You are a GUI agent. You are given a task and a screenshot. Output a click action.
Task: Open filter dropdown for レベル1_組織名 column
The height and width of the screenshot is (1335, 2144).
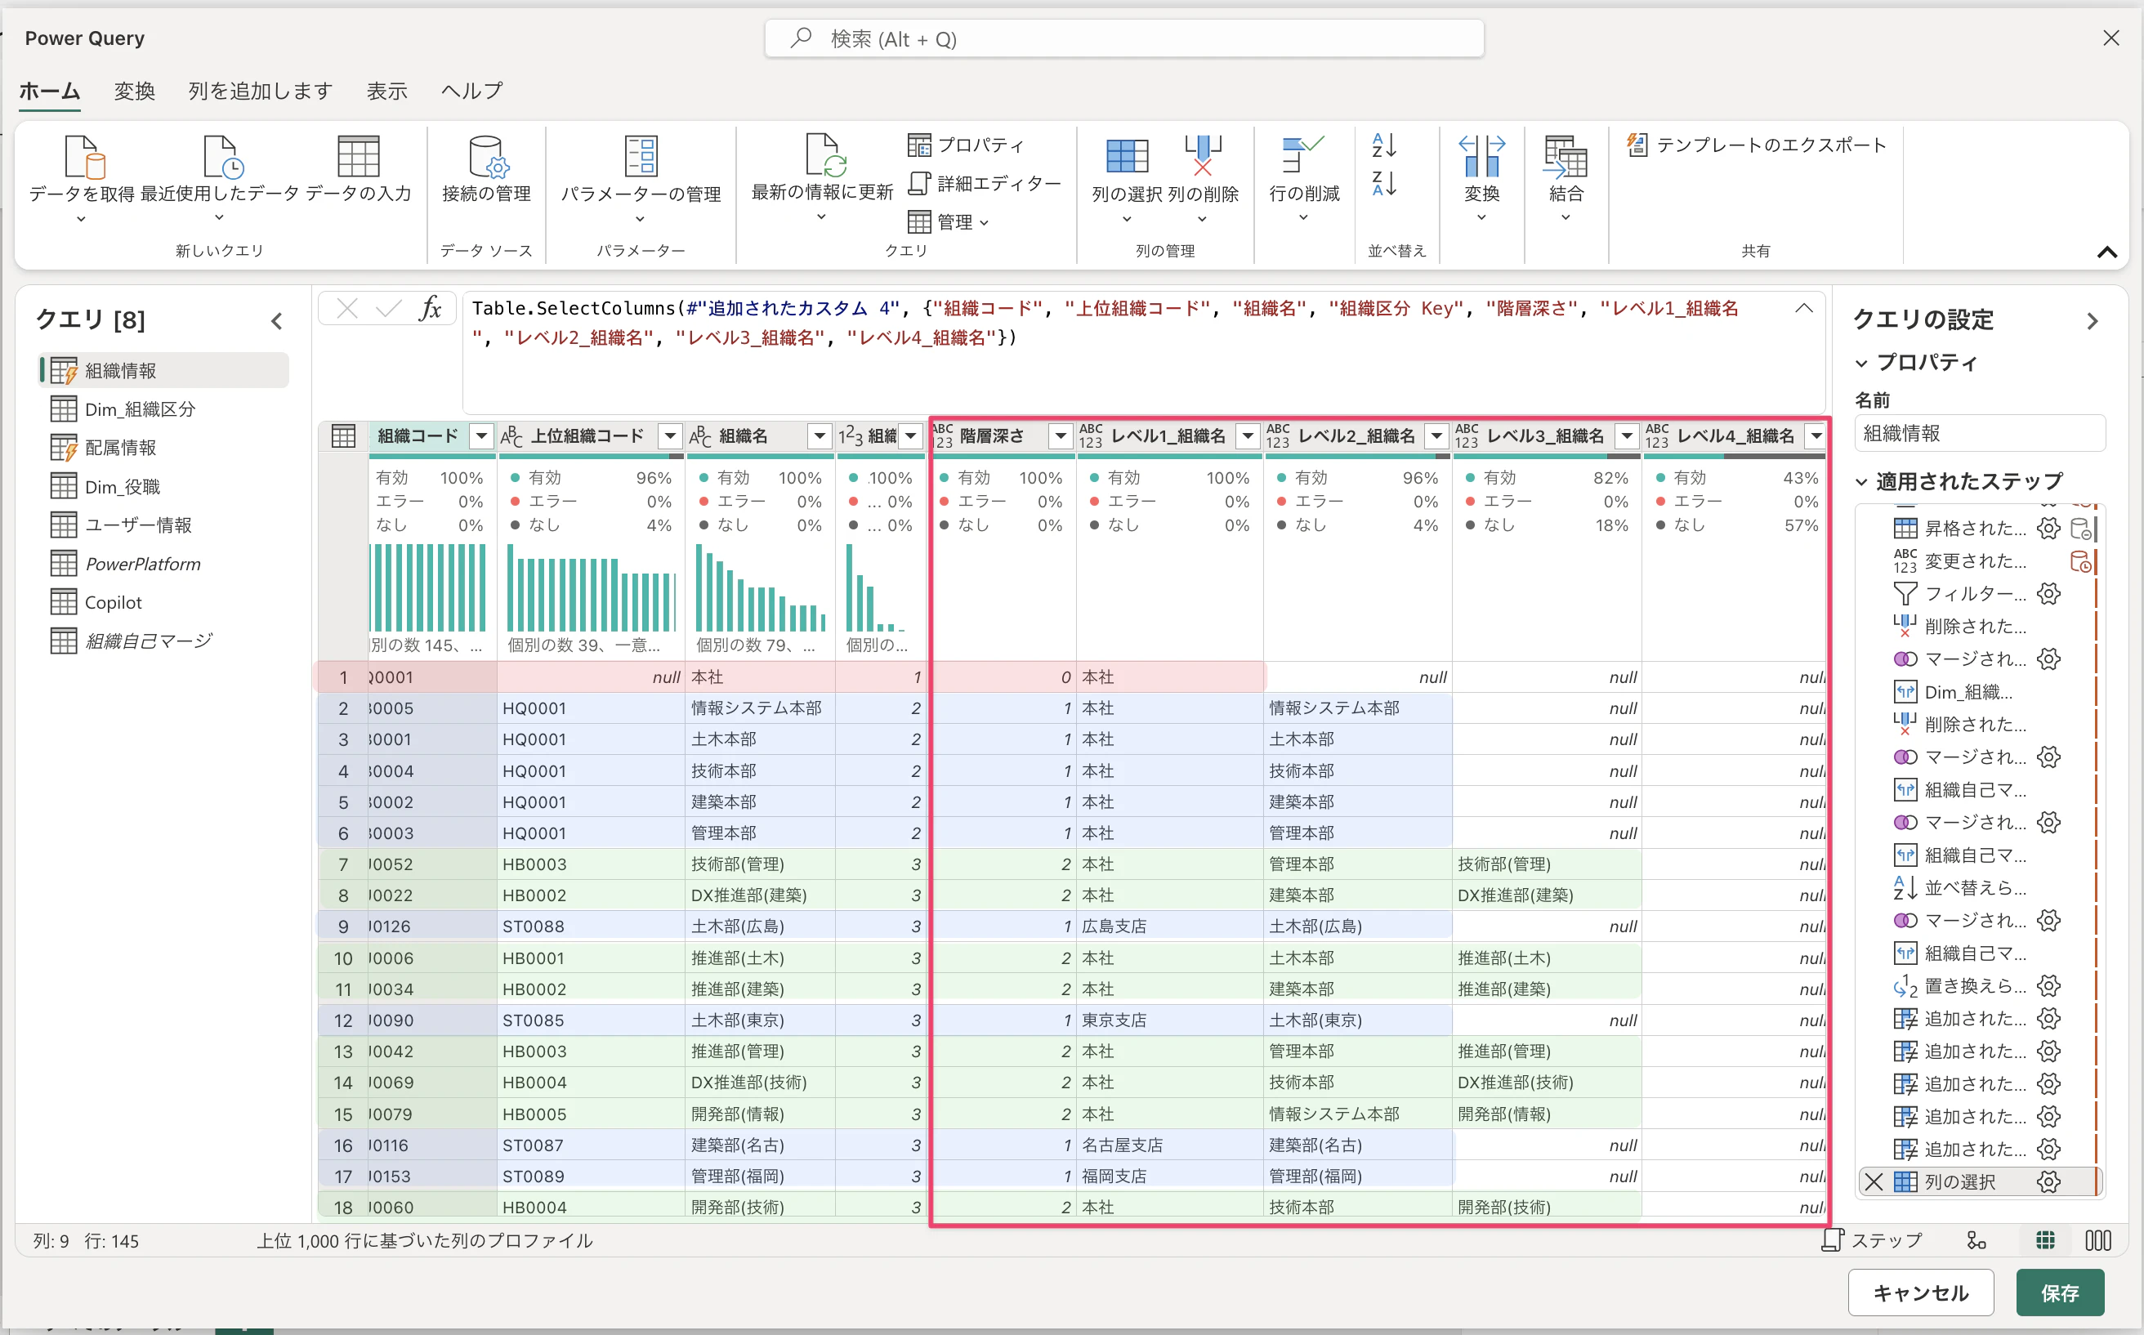coord(1248,435)
